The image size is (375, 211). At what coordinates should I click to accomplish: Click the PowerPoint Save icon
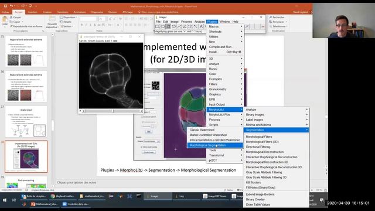click(x=5, y=6)
